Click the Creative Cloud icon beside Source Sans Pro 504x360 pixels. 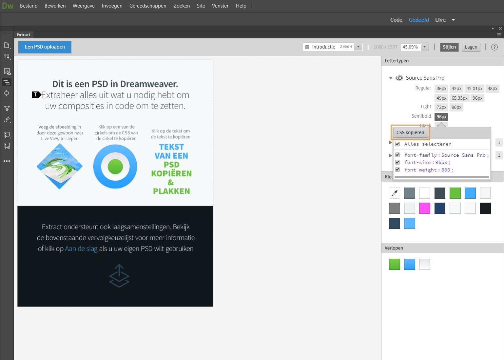(399, 78)
